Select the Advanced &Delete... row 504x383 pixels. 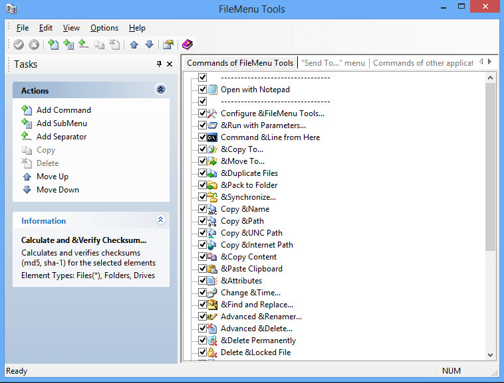(x=257, y=329)
